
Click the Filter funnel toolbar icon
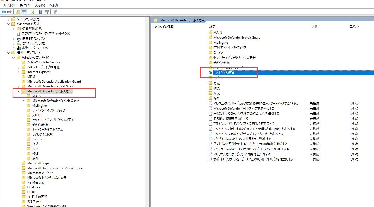(55, 12)
